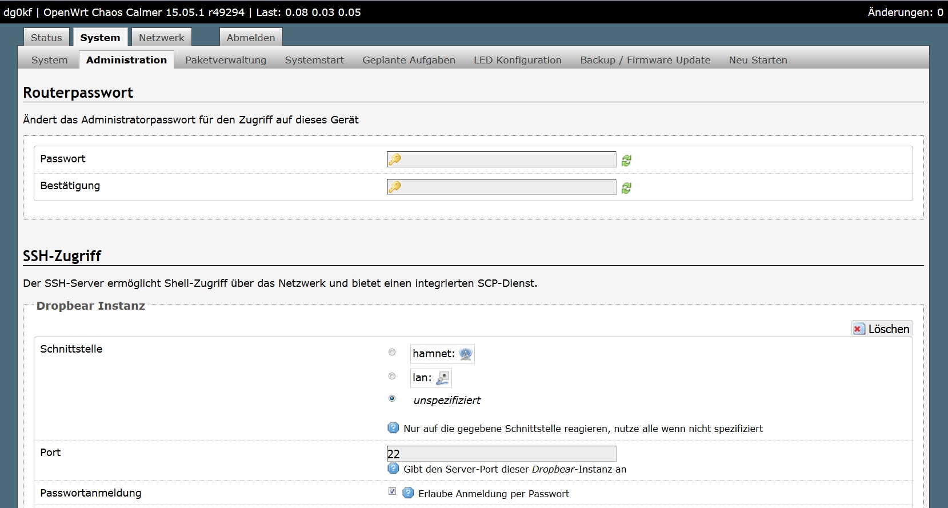Image resolution: width=948 pixels, height=508 pixels.
Task: Switch to the Administration subtab
Action: point(126,60)
